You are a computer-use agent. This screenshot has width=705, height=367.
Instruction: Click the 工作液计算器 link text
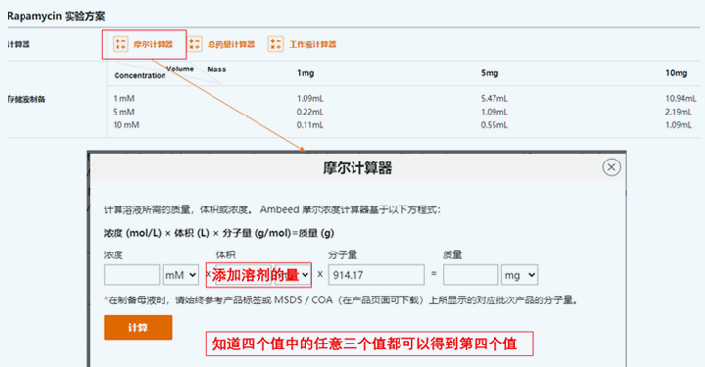[313, 44]
